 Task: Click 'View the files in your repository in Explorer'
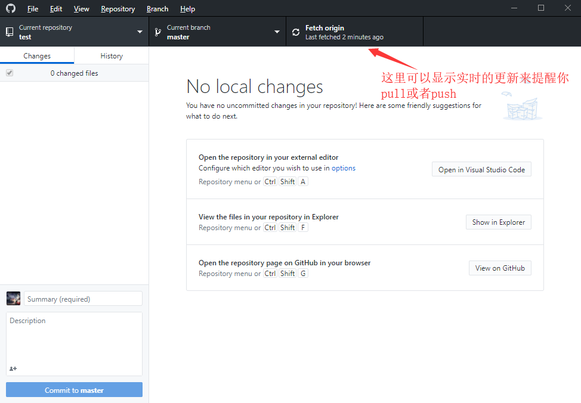(x=268, y=217)
